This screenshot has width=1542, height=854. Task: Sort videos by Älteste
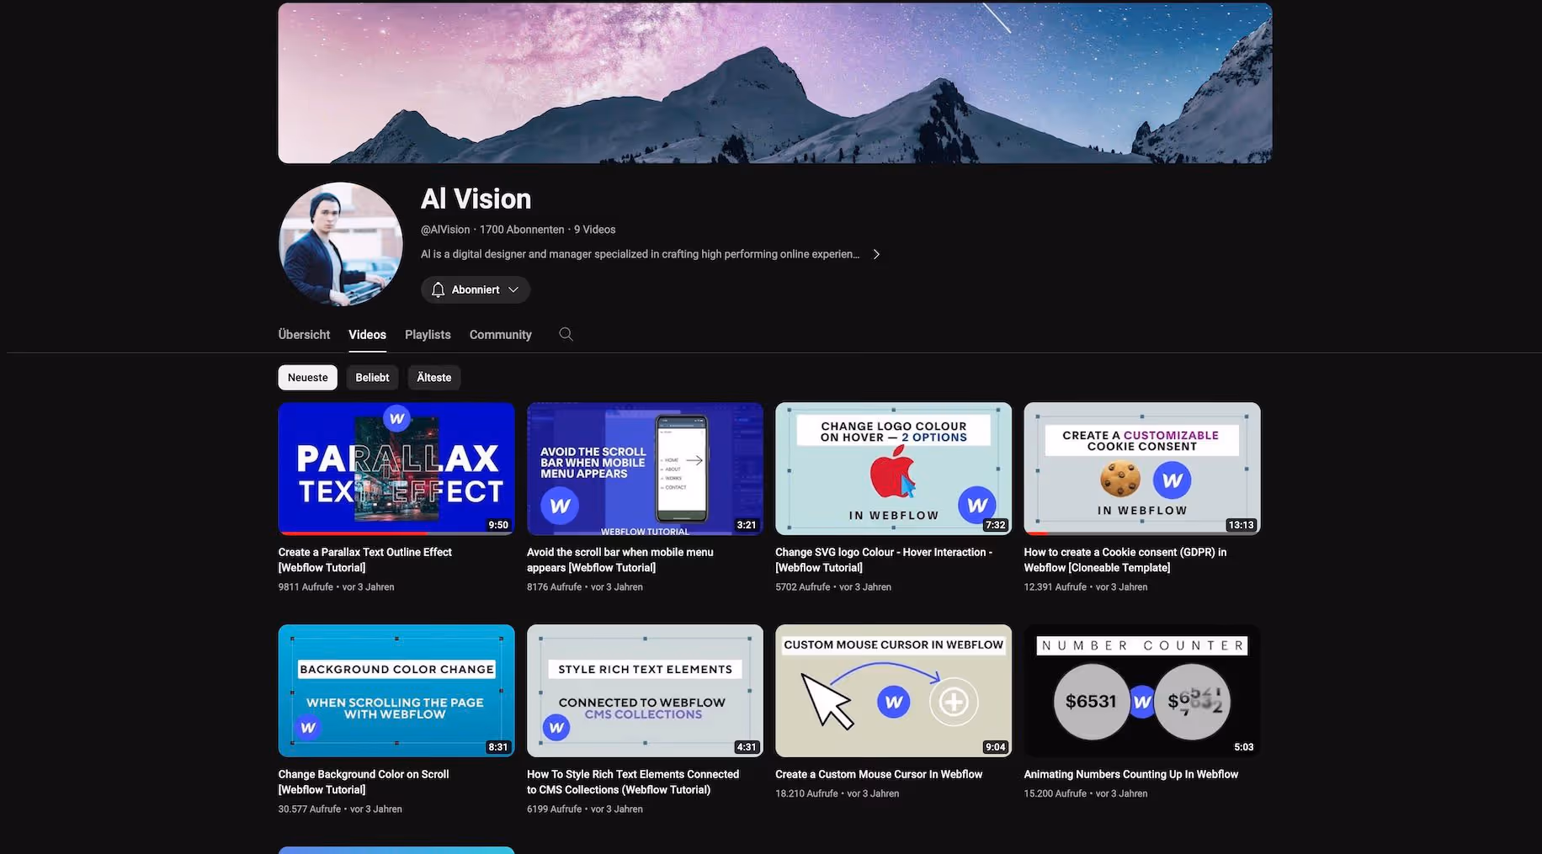[x=434, y=378]
